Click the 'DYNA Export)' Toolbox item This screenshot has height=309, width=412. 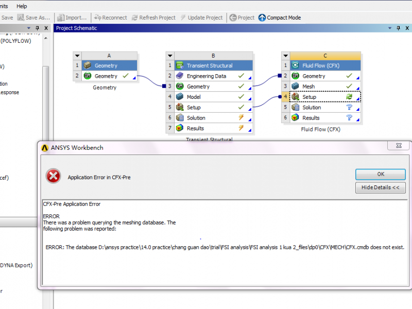(x=16, y=265)
